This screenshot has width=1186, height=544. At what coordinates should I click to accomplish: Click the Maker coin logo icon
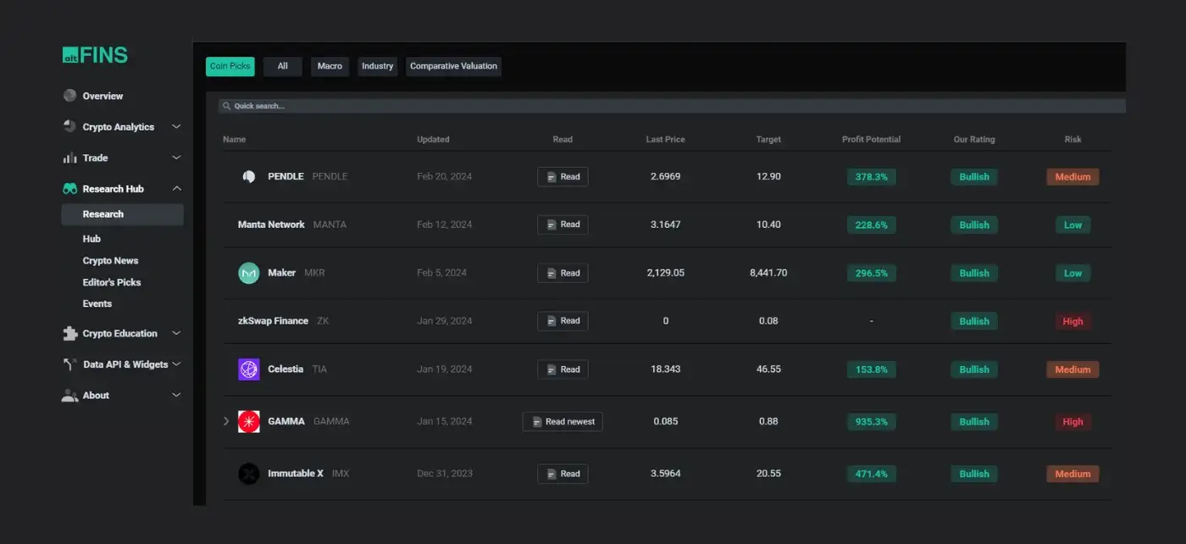tap(248, 273)
